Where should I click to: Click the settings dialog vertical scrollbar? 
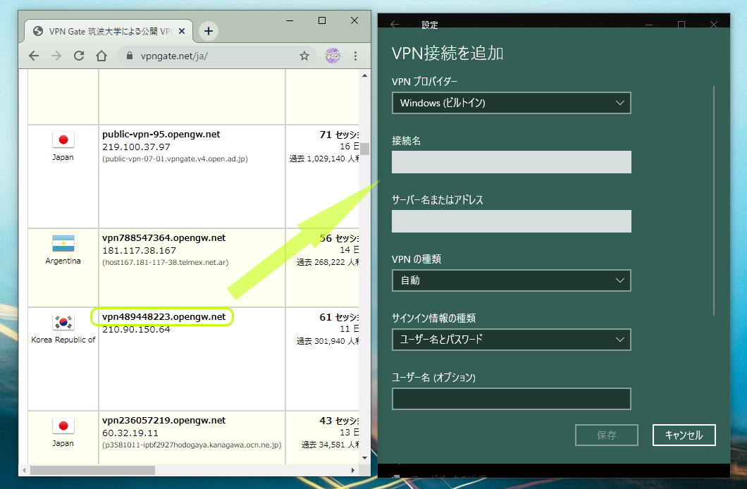[x=714, y=200]
